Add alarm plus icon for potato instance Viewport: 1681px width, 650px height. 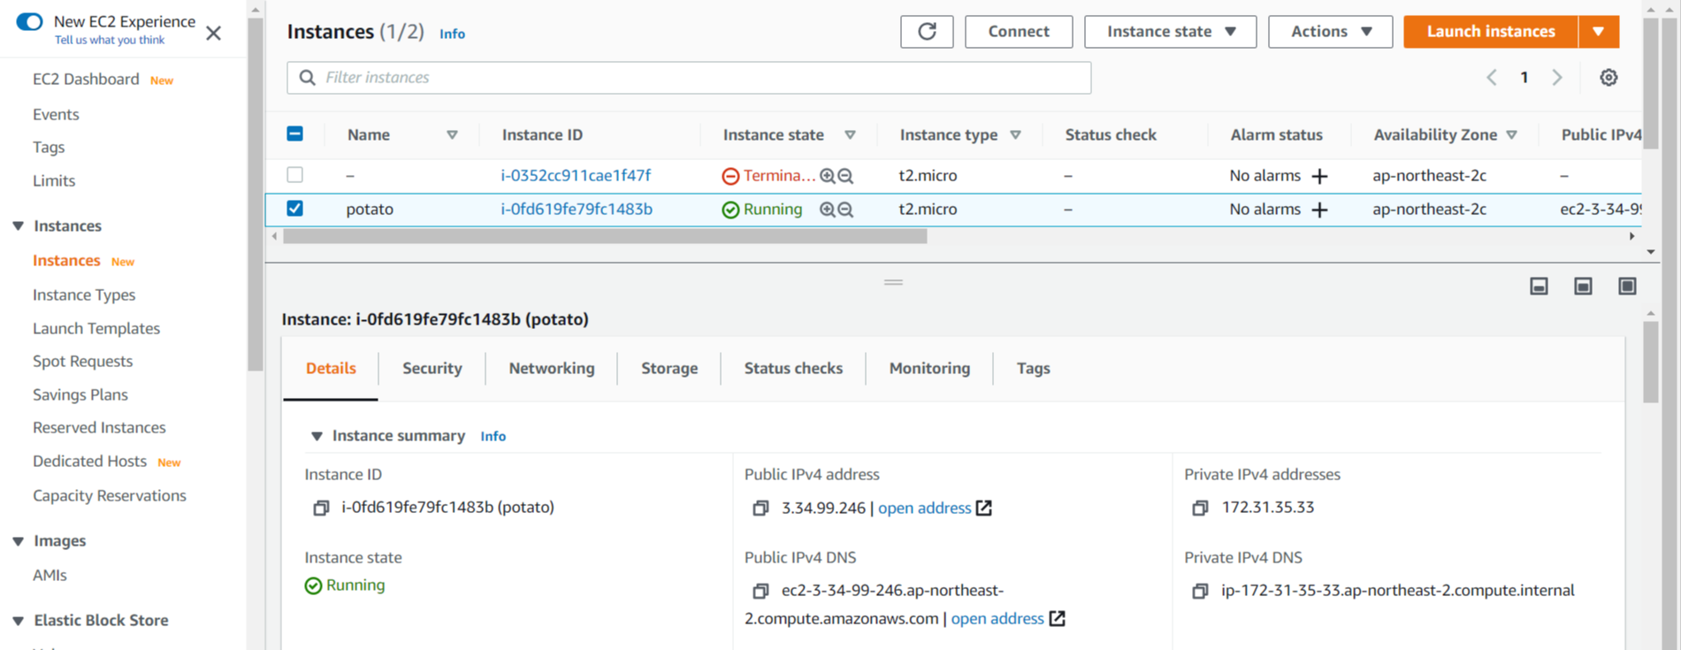click(x=1319, y=210)
